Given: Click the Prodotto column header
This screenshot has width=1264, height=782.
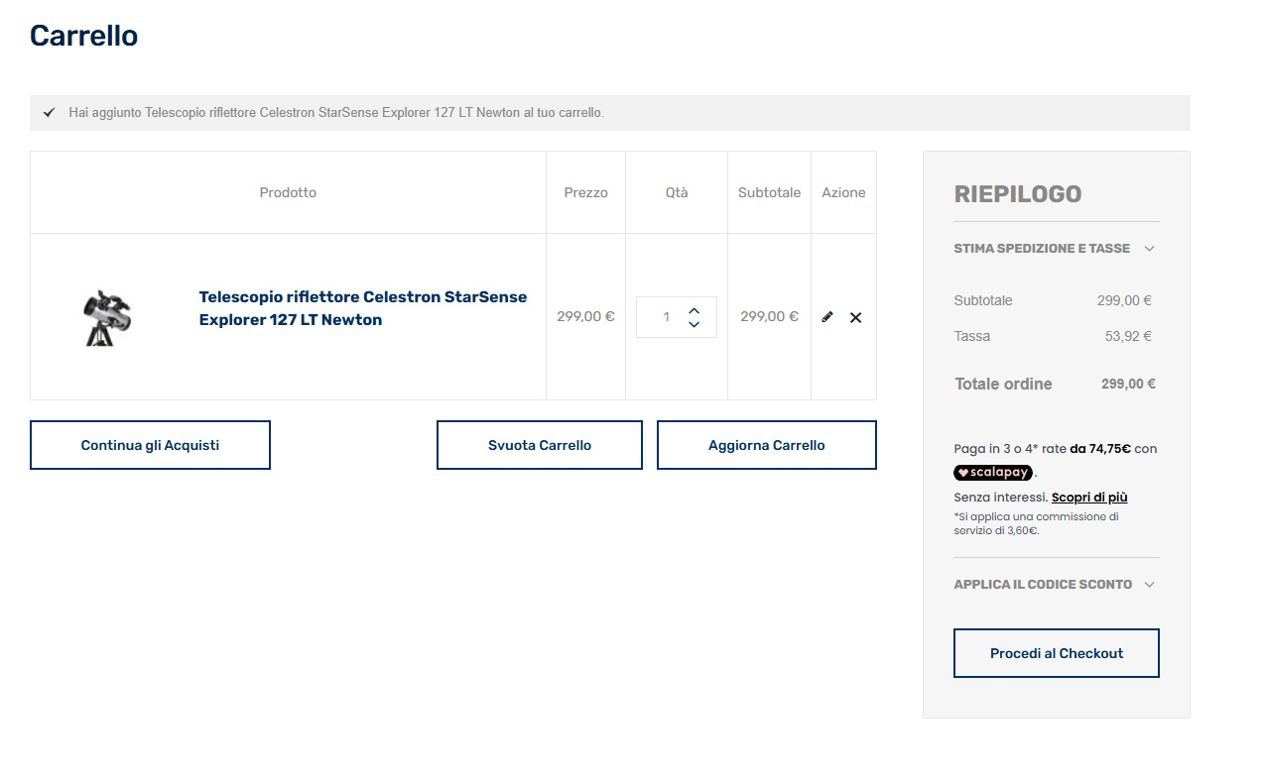Looking at the screenshot, I should 288,192.
